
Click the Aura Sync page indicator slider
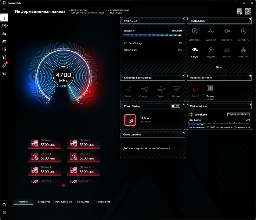(219, 67)
